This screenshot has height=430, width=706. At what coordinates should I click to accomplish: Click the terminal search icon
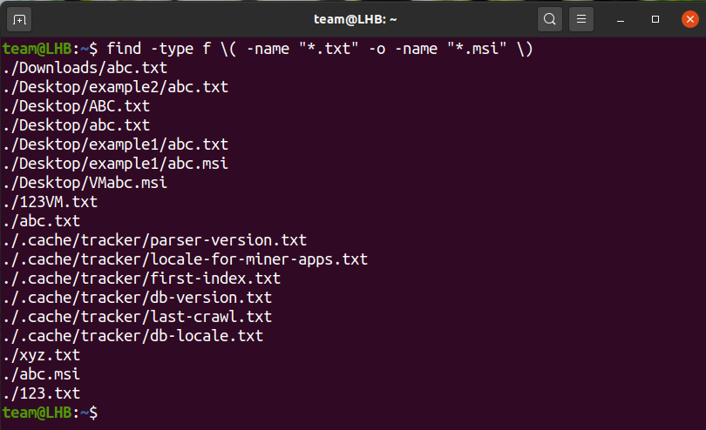(550, 18)
